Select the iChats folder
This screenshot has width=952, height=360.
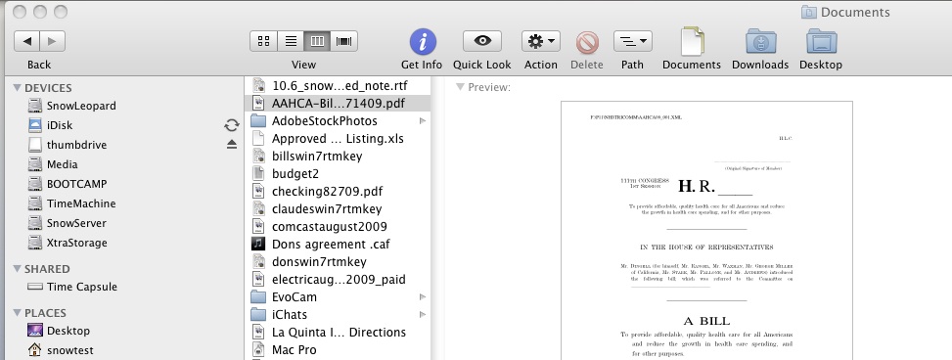(339, 314)
